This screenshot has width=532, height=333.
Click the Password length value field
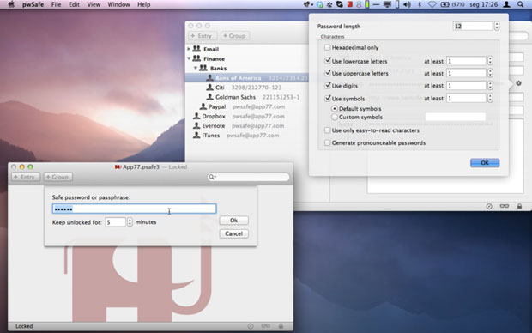473,26
